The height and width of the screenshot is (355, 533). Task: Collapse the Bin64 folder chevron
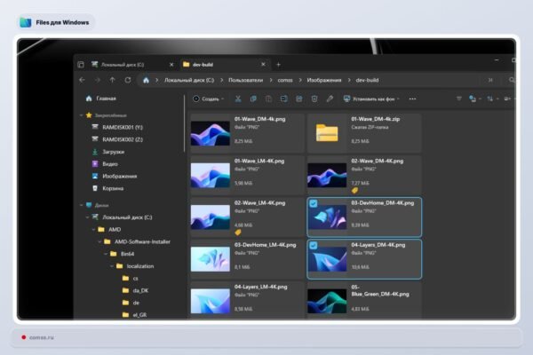pyautogui.click(x=106, y=254)
